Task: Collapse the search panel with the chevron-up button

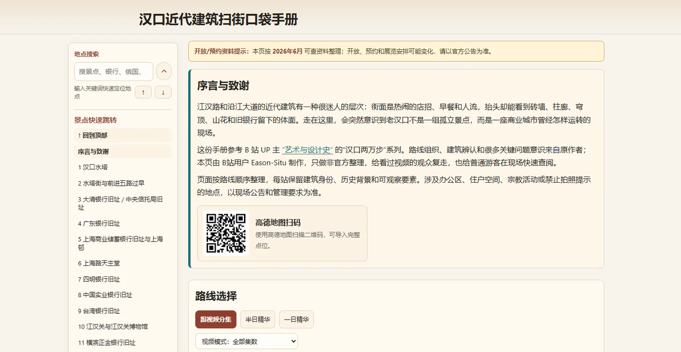Action: (164, 71)
